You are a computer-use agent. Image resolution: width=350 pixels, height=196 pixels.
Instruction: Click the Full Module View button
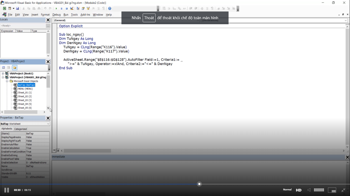pos(58,151)
